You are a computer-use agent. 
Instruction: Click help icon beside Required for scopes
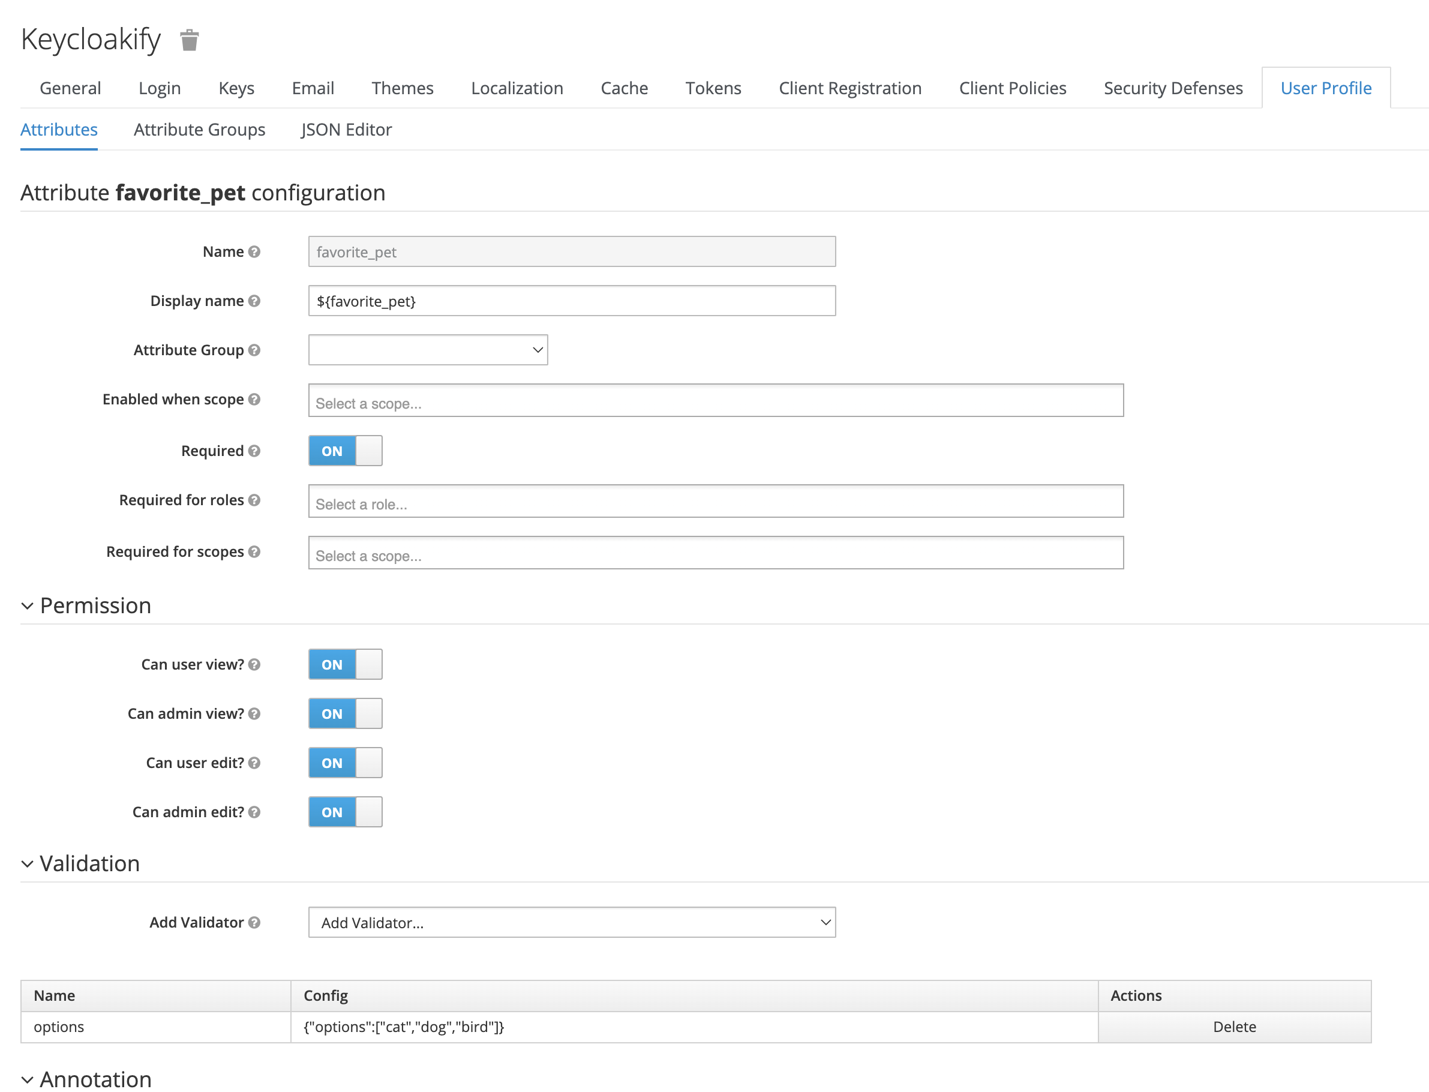click(254, 552)
